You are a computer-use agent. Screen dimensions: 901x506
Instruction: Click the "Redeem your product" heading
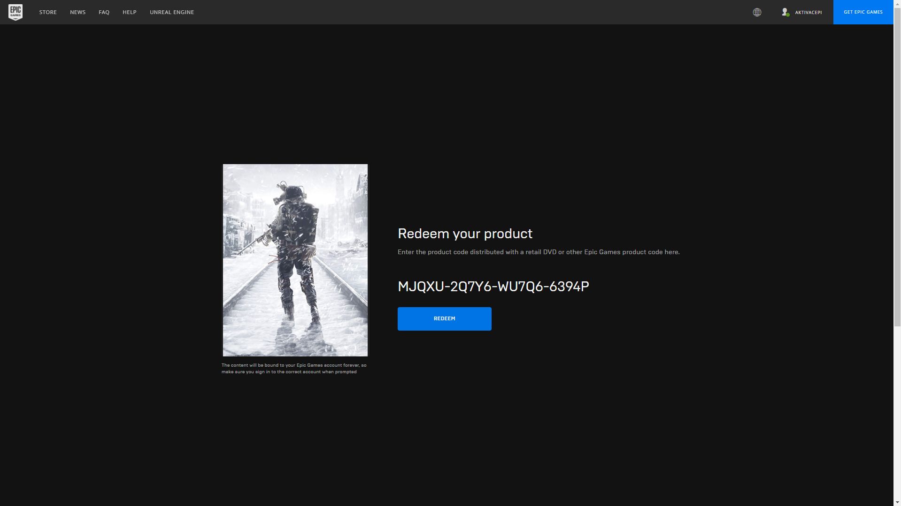pos(465,234)
